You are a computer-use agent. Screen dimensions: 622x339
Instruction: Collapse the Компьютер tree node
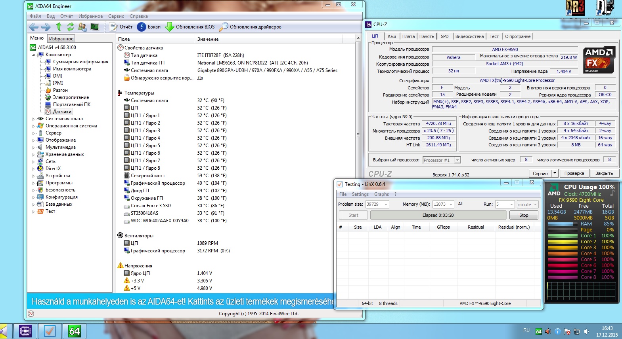click(33, 55)
